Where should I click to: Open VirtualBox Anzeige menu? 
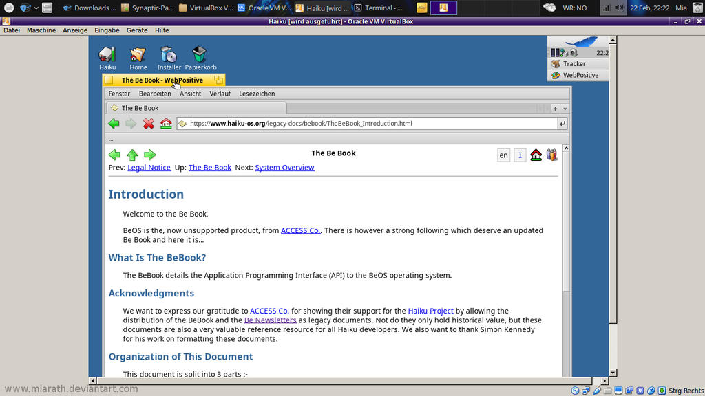[75, 30]
